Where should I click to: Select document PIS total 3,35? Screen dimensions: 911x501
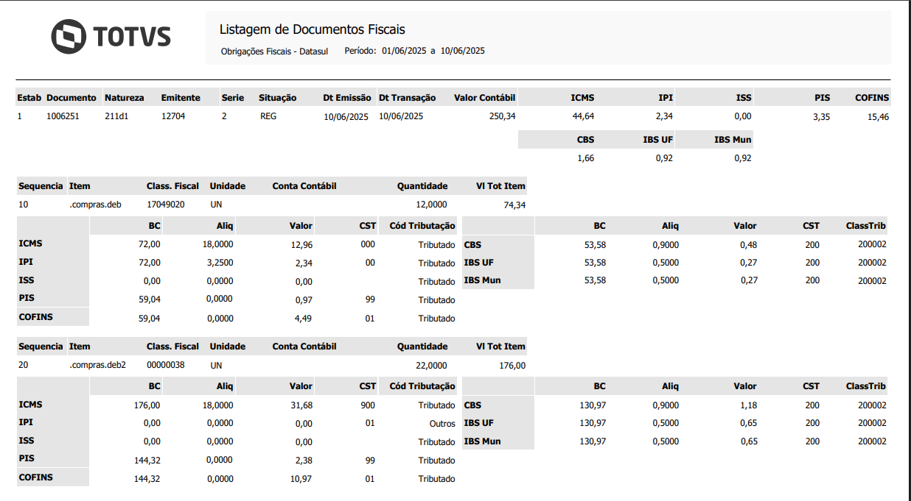coord(822,117)
